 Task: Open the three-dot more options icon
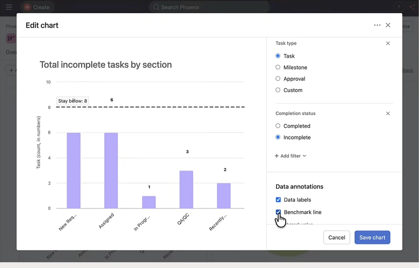[x=377, y=25]
